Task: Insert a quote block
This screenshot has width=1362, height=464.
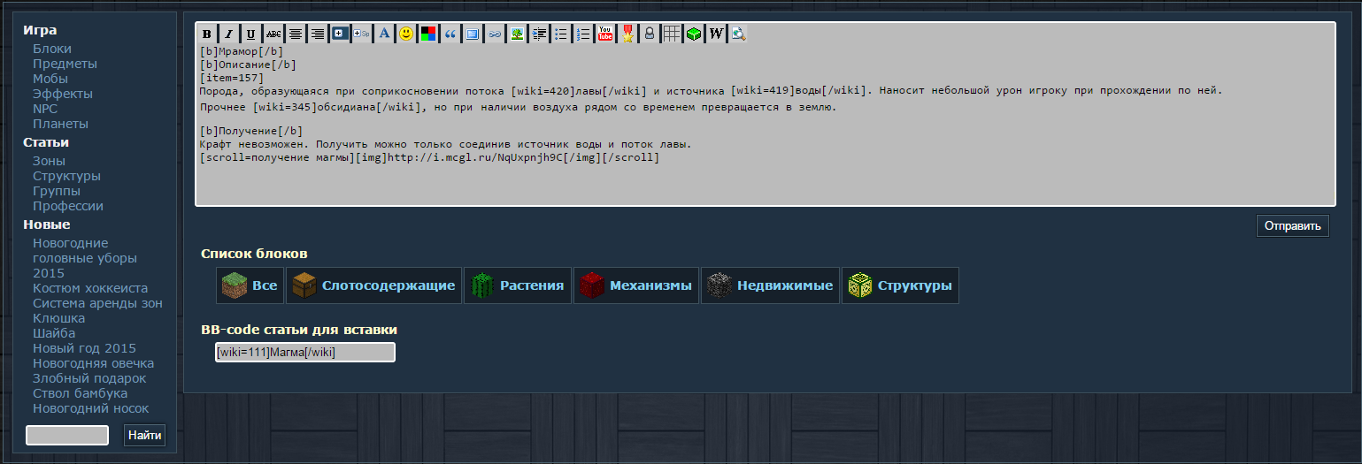Action: click(x=450, y=34)
